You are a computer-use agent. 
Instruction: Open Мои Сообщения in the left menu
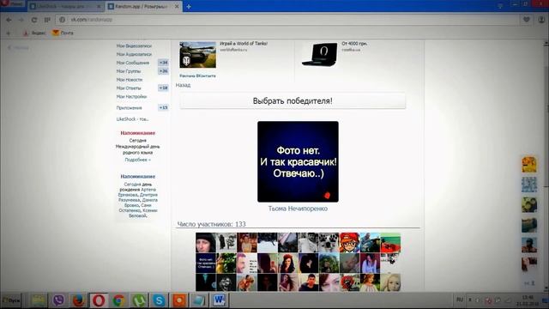133,63
